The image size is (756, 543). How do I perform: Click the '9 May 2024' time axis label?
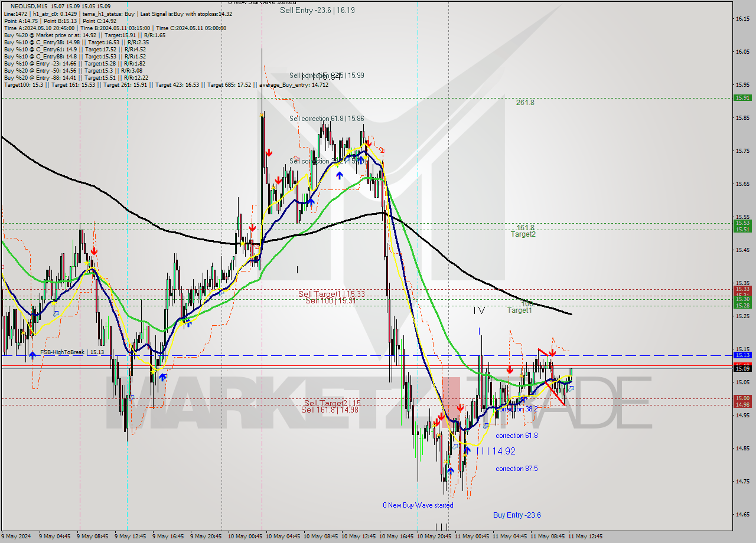point(16,537)
